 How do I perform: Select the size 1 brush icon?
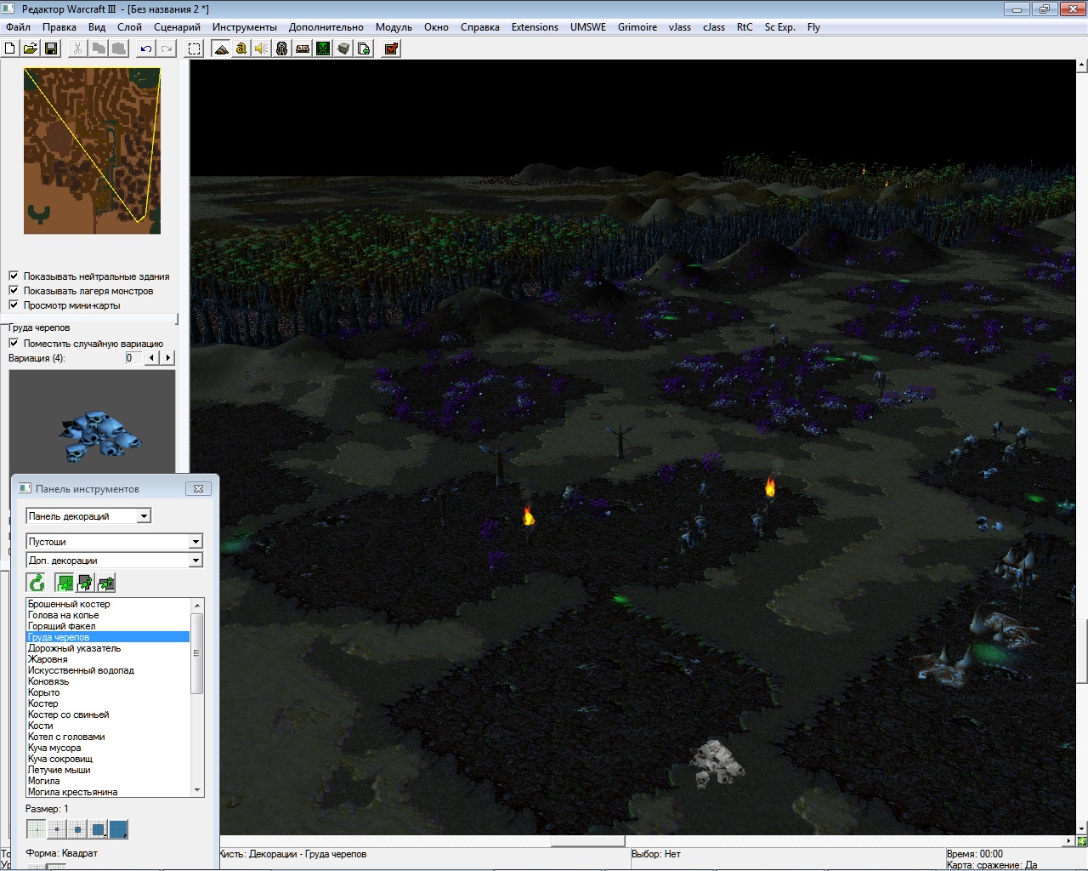click(37, 829)
